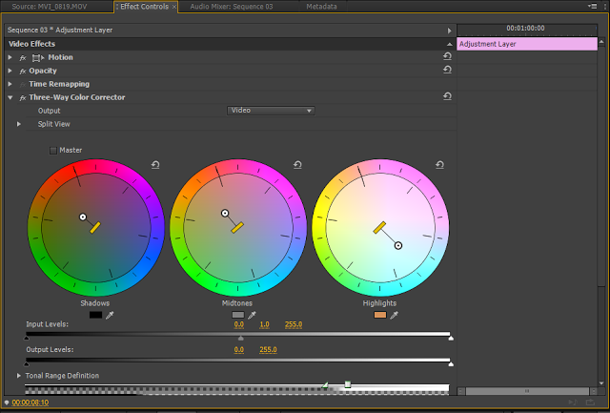Open the Output Video dropdown

271,111
